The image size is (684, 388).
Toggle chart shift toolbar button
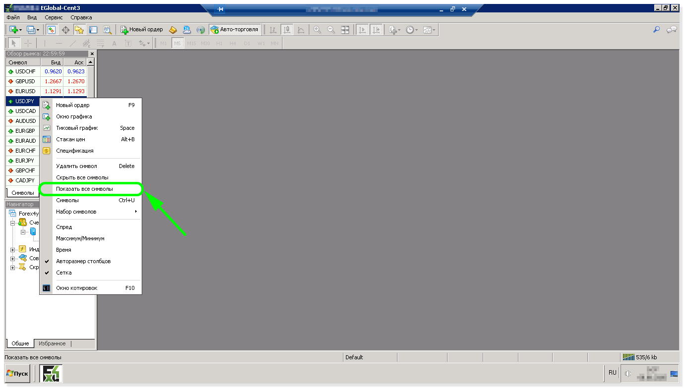pyautogui.click(x=377, y=30)
